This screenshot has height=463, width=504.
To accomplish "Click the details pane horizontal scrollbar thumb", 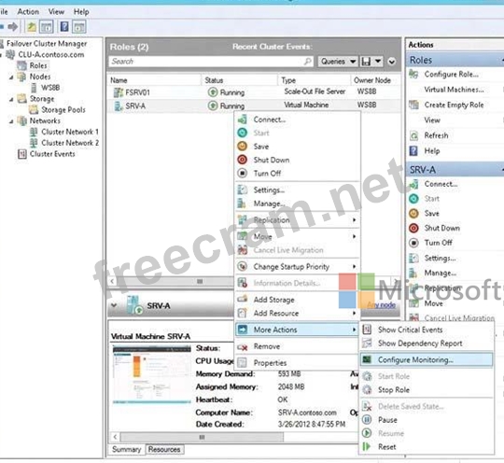I will pos(202,437).
